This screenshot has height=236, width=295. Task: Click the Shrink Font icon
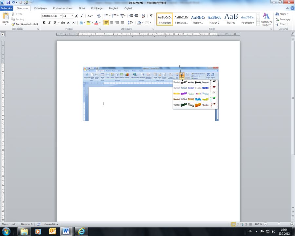pyautogui.click(x=82, y=16)
